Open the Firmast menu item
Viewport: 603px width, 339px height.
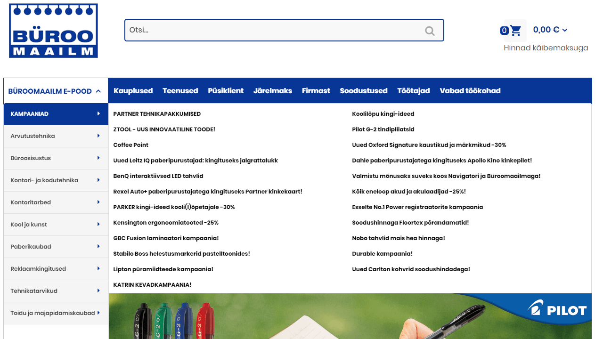316,91
